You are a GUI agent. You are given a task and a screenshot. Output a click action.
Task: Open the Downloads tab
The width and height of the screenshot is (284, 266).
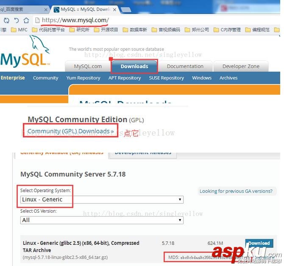[x=134, y=66]
